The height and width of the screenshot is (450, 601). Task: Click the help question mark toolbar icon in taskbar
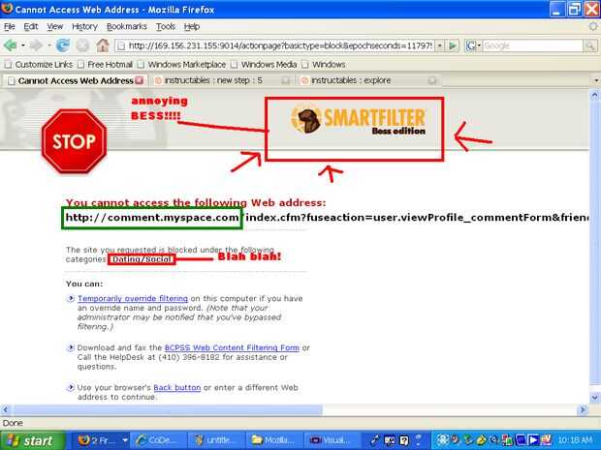404,440
